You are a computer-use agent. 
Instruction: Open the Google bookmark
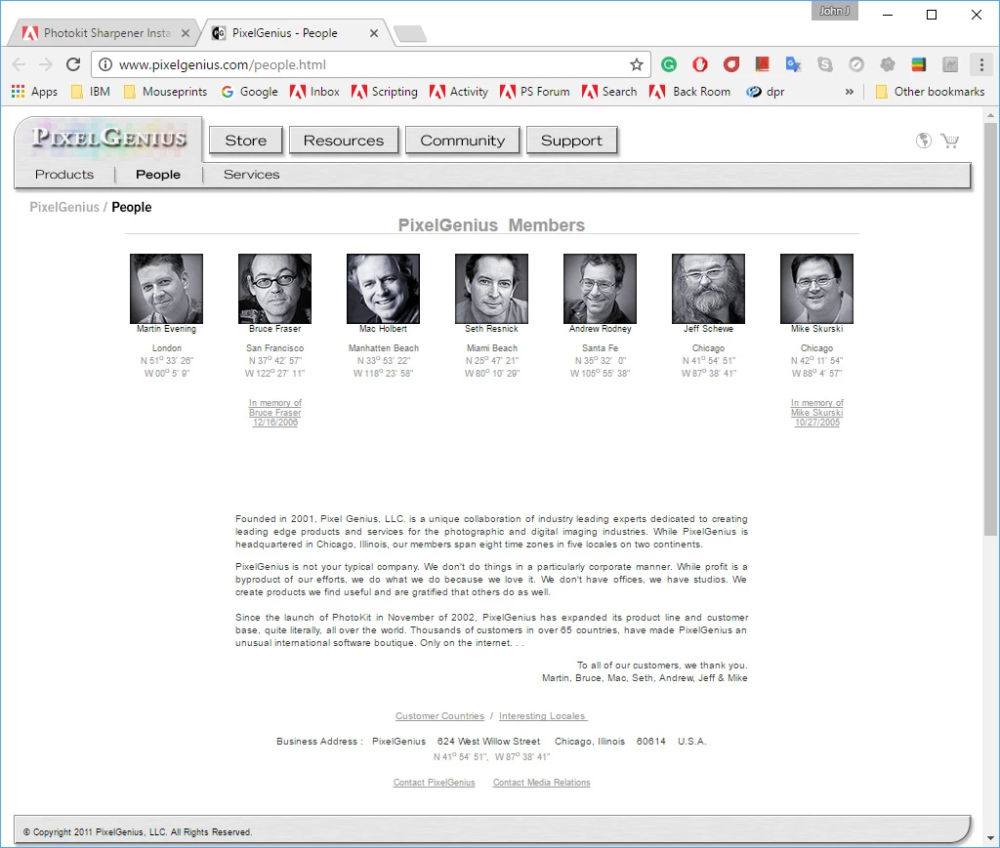pyautogui.click(x=249, y=92)
